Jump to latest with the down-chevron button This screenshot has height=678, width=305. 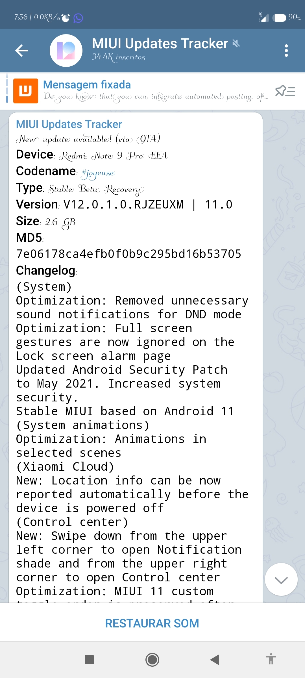point(281,579)
